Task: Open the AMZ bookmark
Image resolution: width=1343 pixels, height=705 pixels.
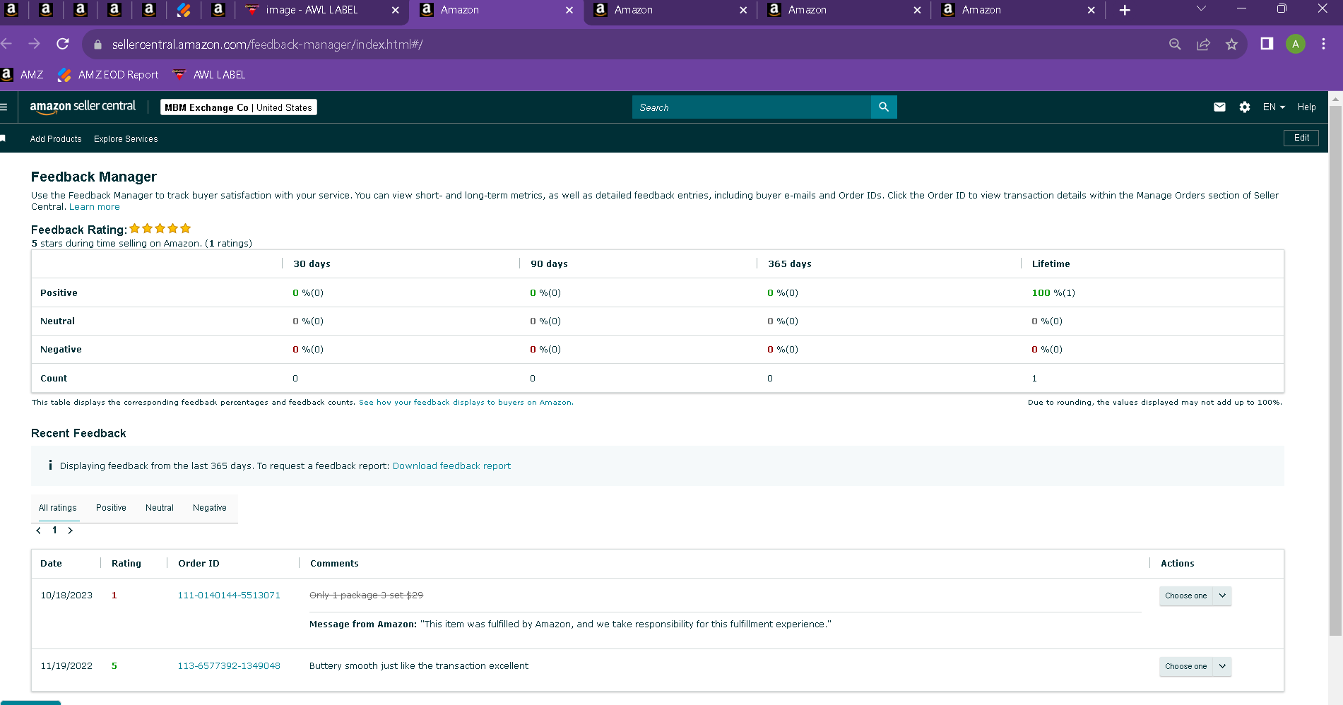Action: (x=23, y=75)
